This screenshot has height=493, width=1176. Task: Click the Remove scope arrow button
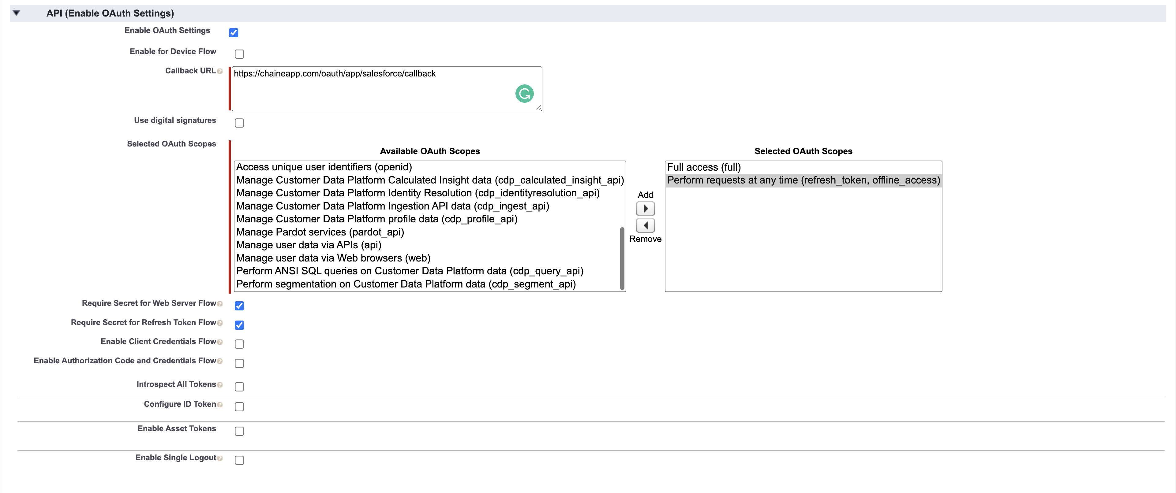tap(645, 226)
